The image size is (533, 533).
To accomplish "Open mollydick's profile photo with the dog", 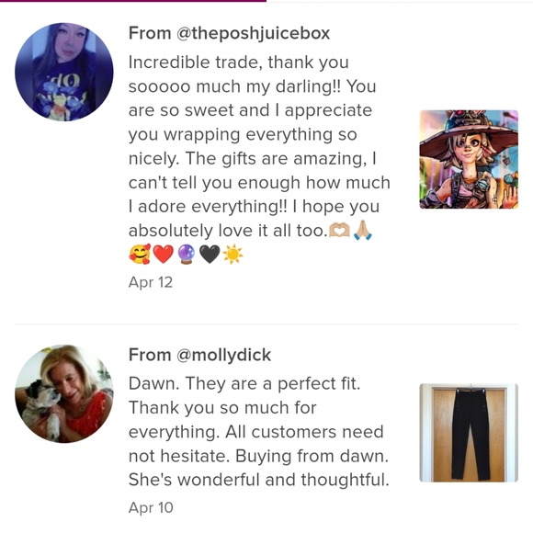I will point(64,393).
